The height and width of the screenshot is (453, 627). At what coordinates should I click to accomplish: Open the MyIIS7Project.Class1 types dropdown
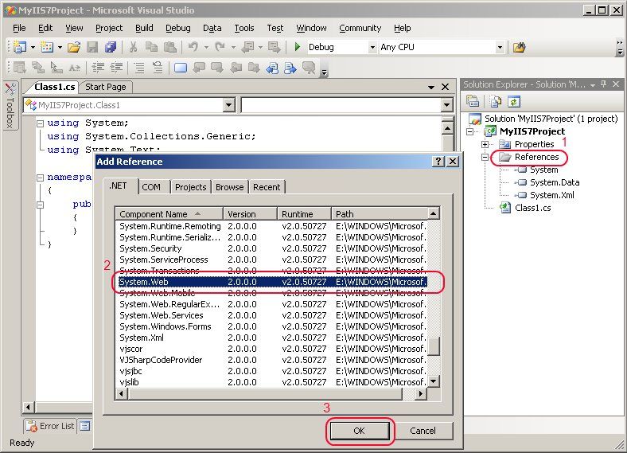click(228, 105)
